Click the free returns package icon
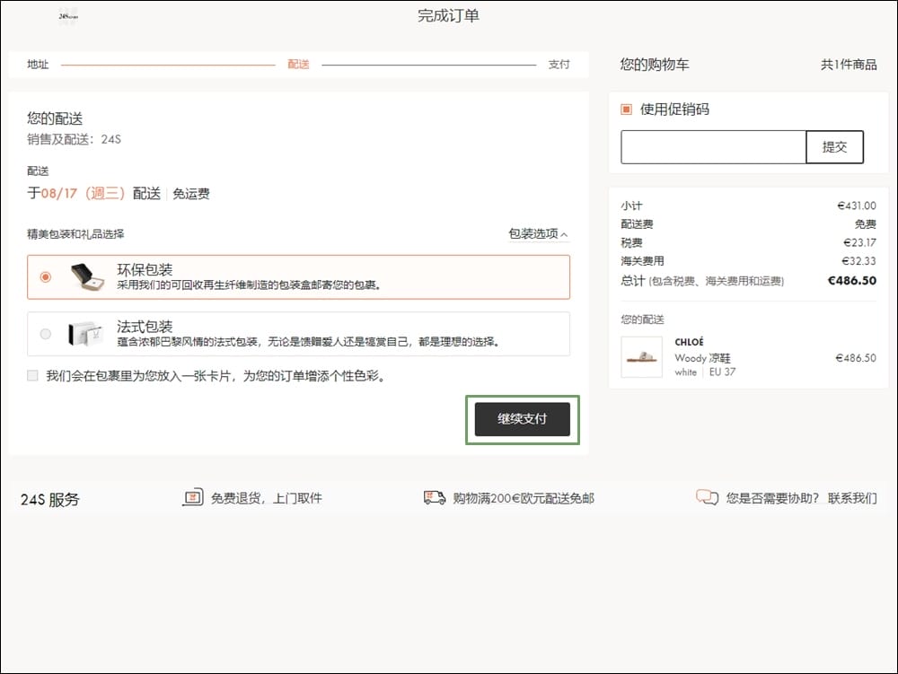 (x=193, y=498)
